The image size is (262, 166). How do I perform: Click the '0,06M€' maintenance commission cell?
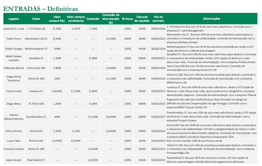click(111, 68)
